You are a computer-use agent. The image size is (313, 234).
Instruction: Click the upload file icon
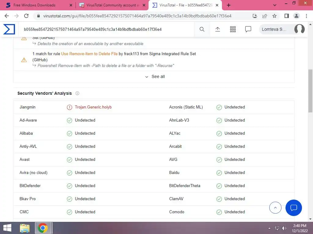218,29
